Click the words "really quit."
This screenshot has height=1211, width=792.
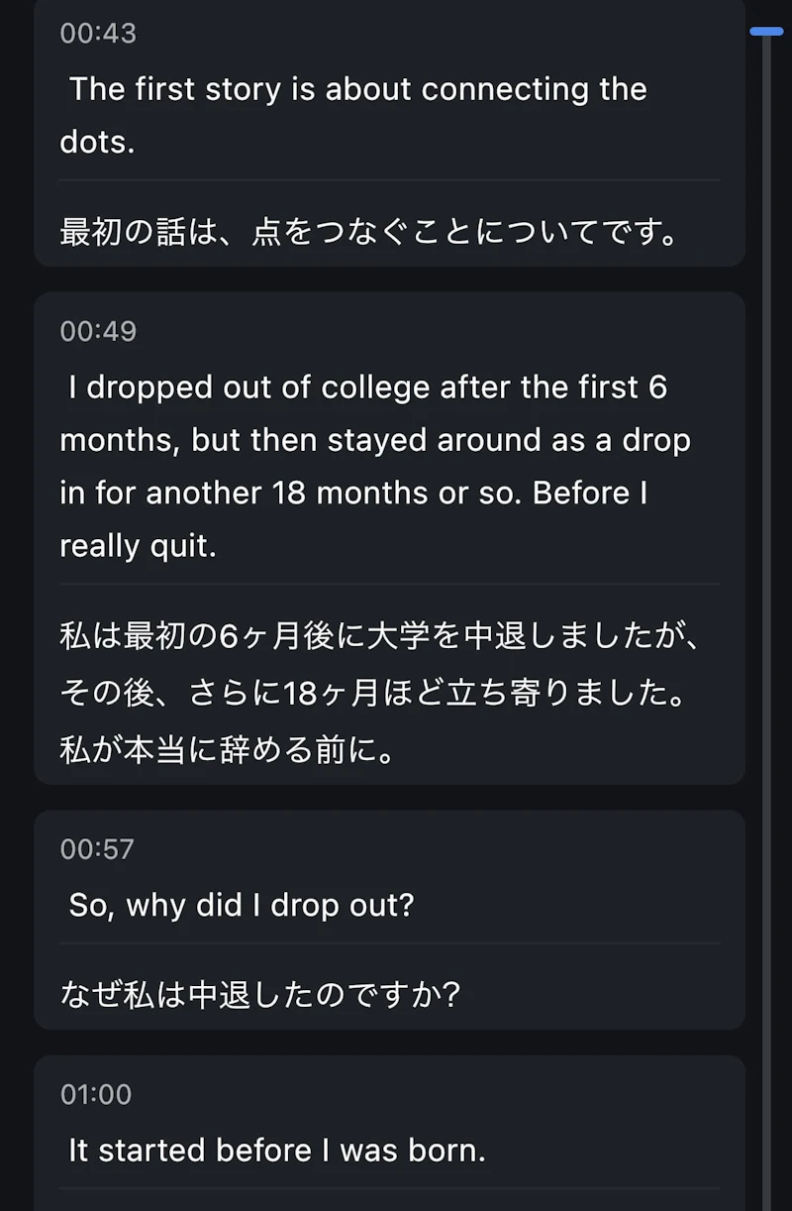click(x=138, y=546)
